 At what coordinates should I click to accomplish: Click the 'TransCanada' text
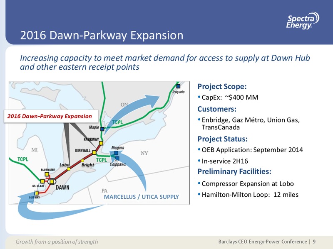coord(221,127)
